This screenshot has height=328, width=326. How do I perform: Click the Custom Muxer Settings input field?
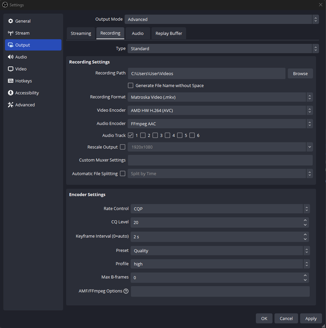coord(220,160)
